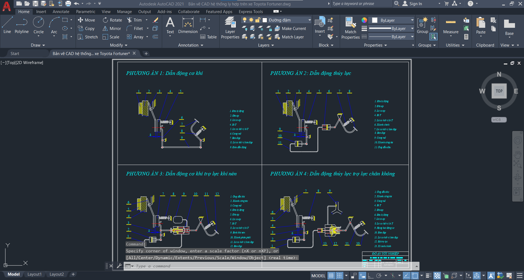The width and height of the screenshot is (524, 280).
Task: Expand the Modify panel
Action: pos(118,45)
